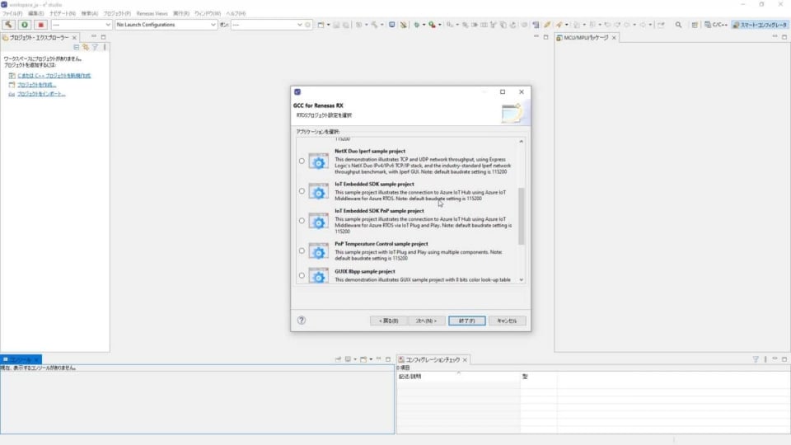Screen dimensions: 791x445
Task: Close the Project Explorer tab
Action: pyautogui.click(x=75, y=38)
